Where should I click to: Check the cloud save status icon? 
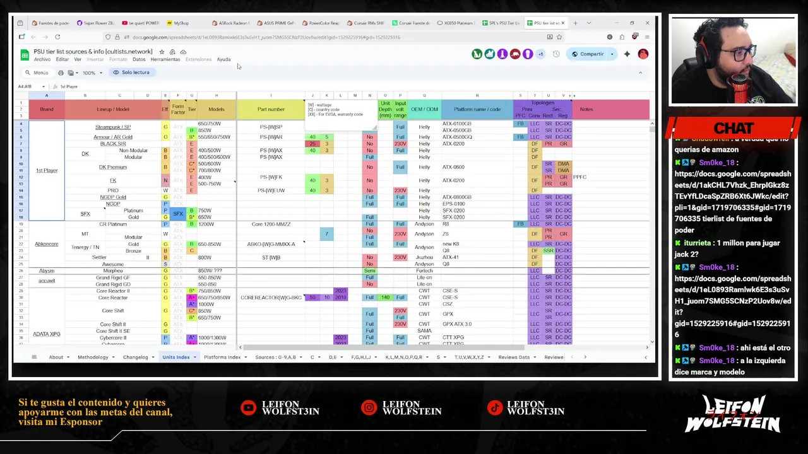tap(183, 52)
